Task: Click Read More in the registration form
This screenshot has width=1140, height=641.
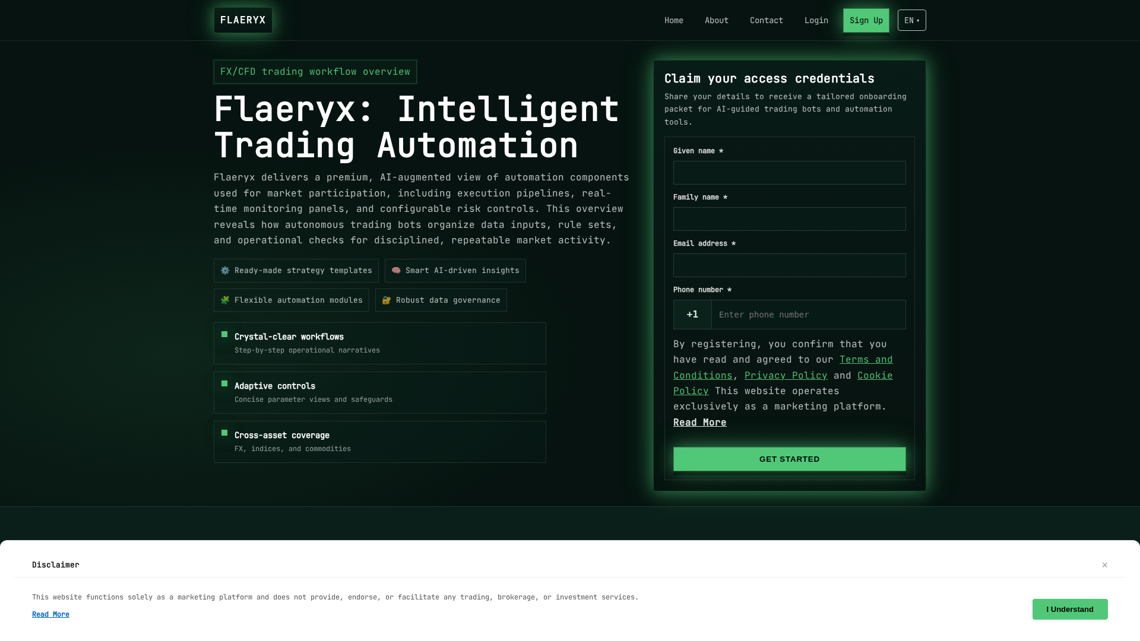Action: [x=700, y=423]
